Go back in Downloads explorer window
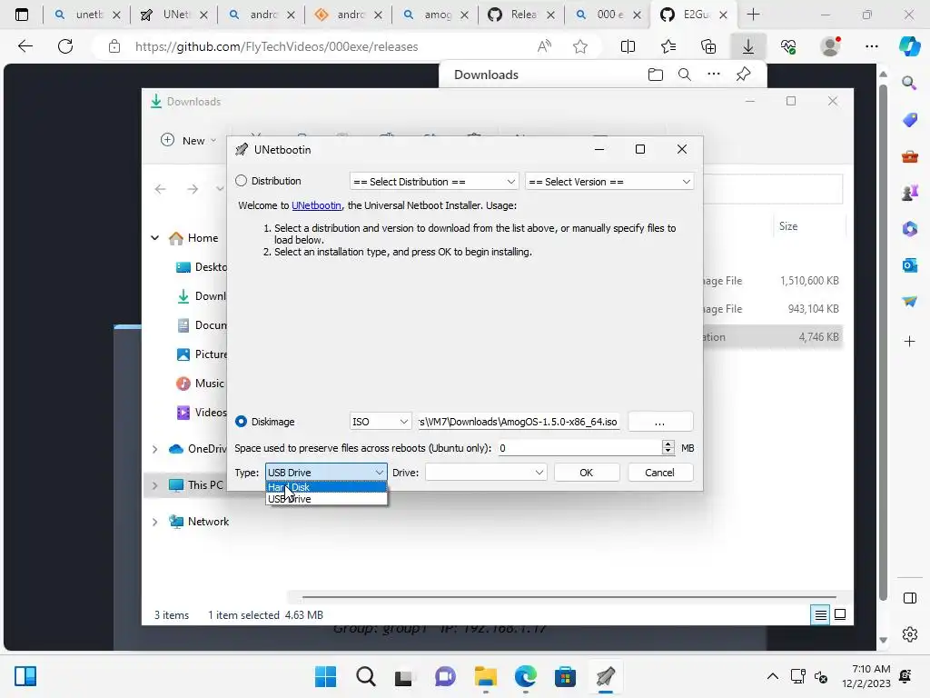930x698 pixels. point(160,189)
